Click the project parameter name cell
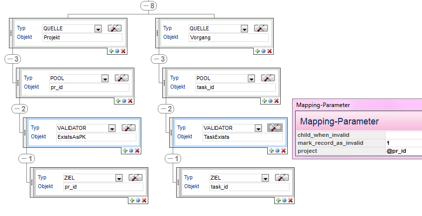The height and width of the screenshot is (216, 422). [341, 151]
